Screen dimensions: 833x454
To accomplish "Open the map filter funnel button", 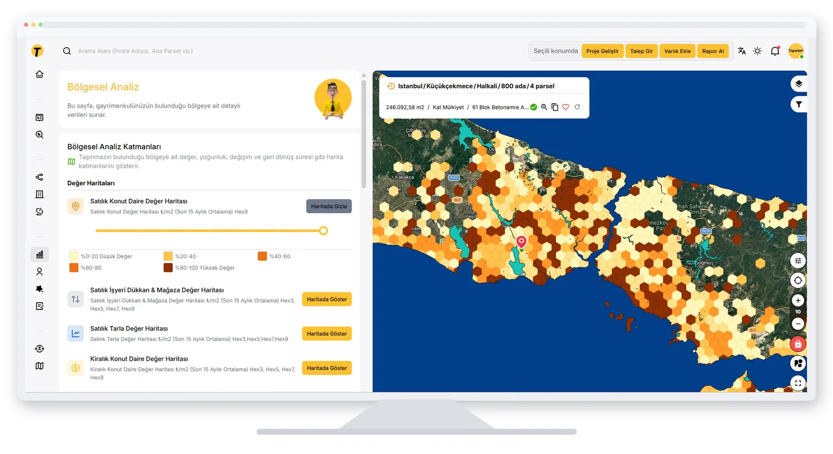I will [x=798, y=105].
